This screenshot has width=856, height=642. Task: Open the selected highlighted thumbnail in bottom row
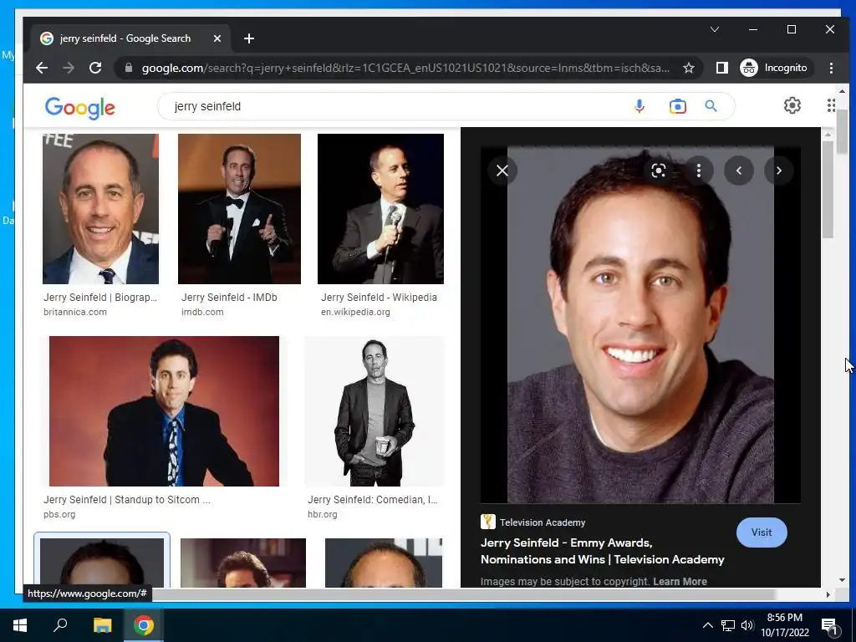(x=101, y=563)
